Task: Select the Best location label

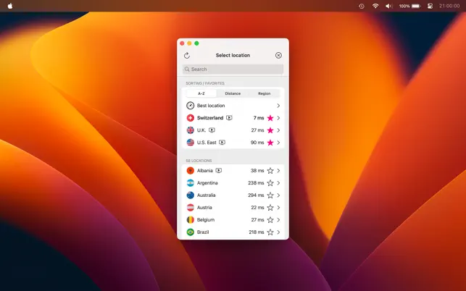Action: point(211,106)
